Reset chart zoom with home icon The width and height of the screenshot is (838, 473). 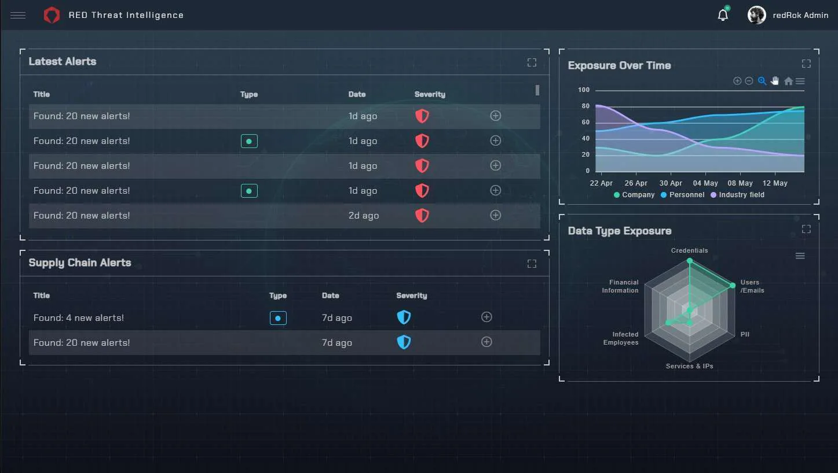pyautogui.click(x=788, y=82)
